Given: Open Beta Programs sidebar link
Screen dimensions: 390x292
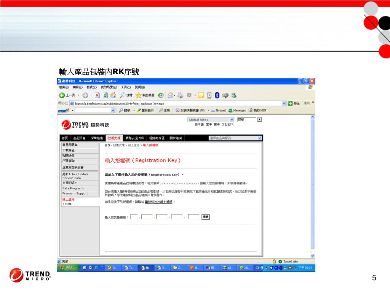Looking at the screenshot, I should click(80, 189).
